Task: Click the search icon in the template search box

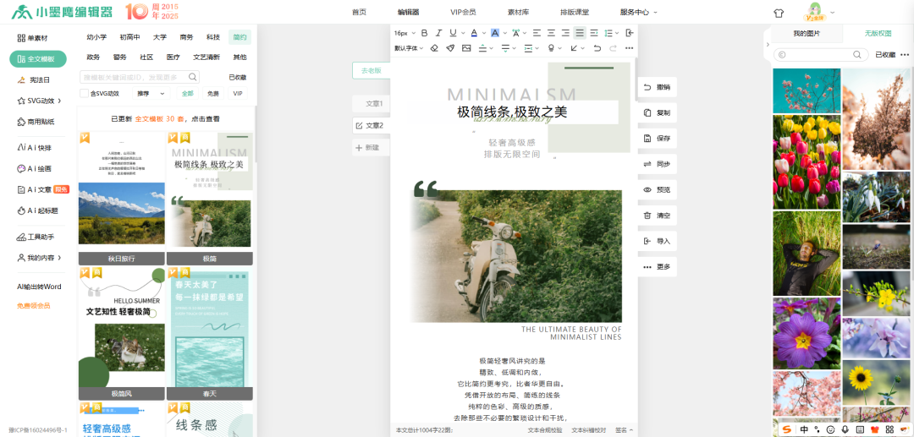Action: pos(192,77)
